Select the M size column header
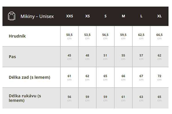The height and width of the screenshot is (114, 172). click(x=123, y=16)
